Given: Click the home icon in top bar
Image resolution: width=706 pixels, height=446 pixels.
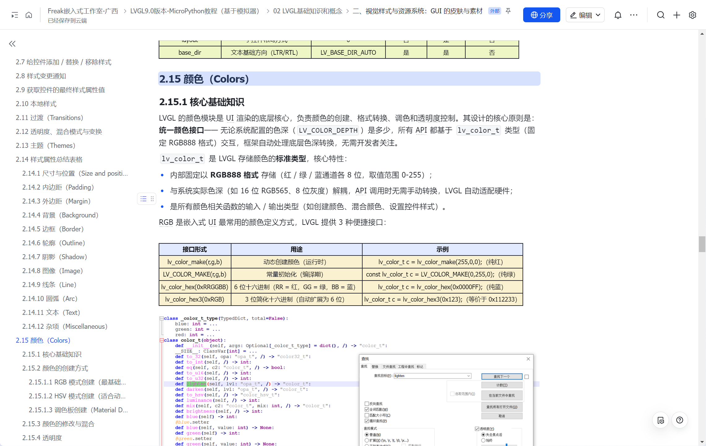Looking at the screenshot, I should click(29, 15).
